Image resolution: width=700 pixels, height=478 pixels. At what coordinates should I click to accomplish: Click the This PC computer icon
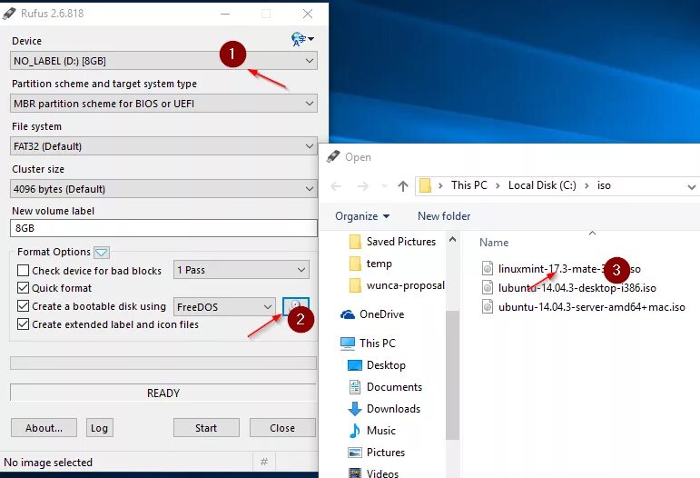tap(348, 344)
